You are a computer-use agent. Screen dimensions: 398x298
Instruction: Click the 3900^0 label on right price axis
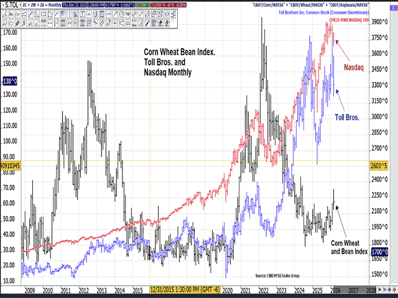click(x=379, y=22)
